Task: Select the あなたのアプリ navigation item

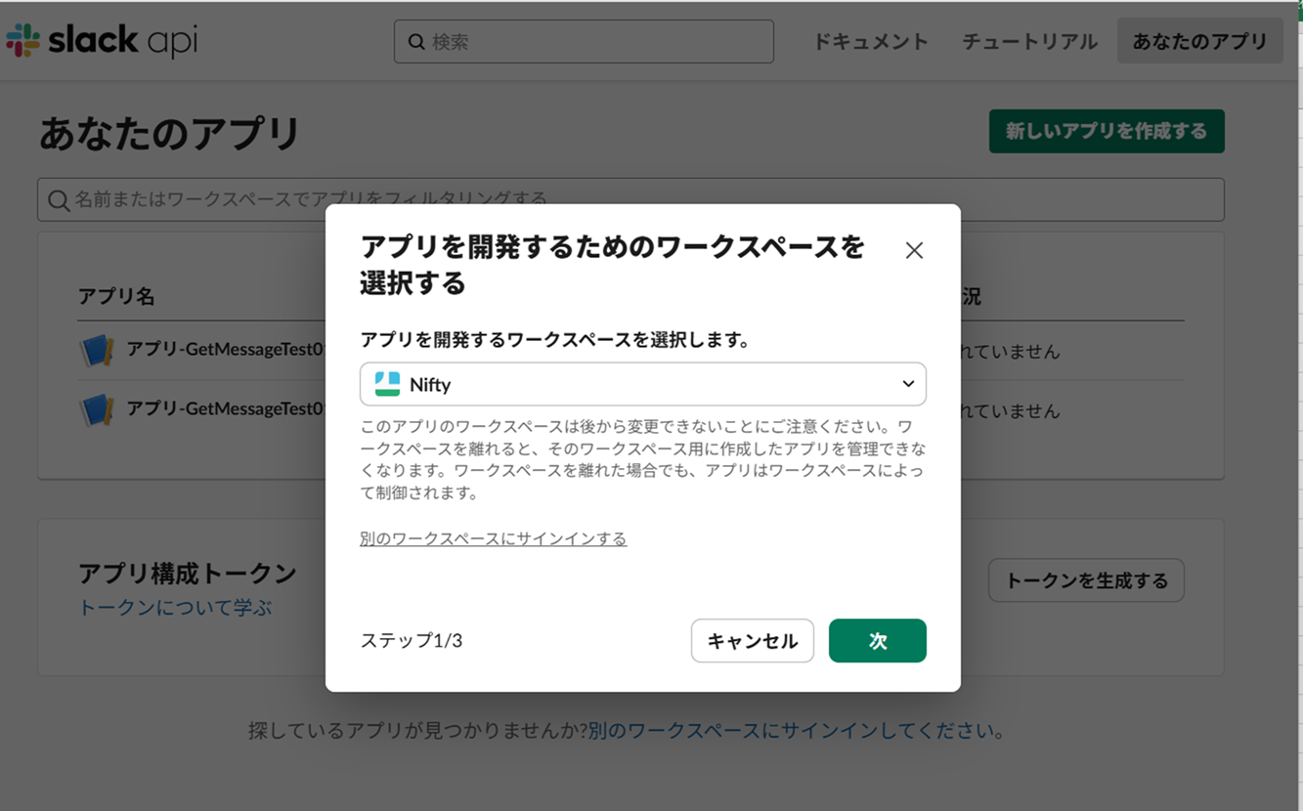Action: click(1199, 40)
